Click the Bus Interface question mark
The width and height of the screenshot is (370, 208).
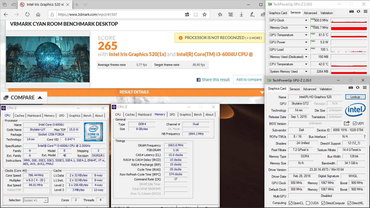[365, 137]
